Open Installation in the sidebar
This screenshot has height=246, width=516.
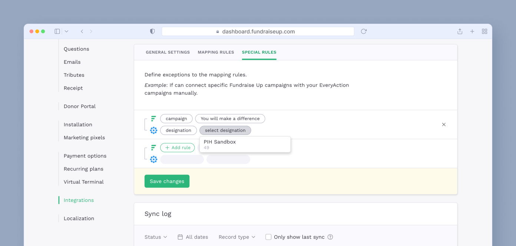(x=78, y=124)
